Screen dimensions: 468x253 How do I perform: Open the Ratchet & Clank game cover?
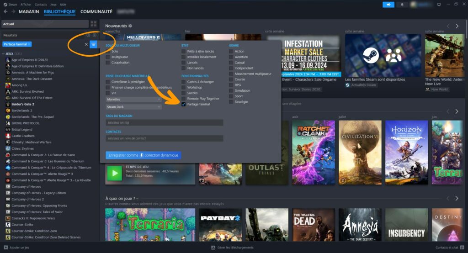pos(314,153)
